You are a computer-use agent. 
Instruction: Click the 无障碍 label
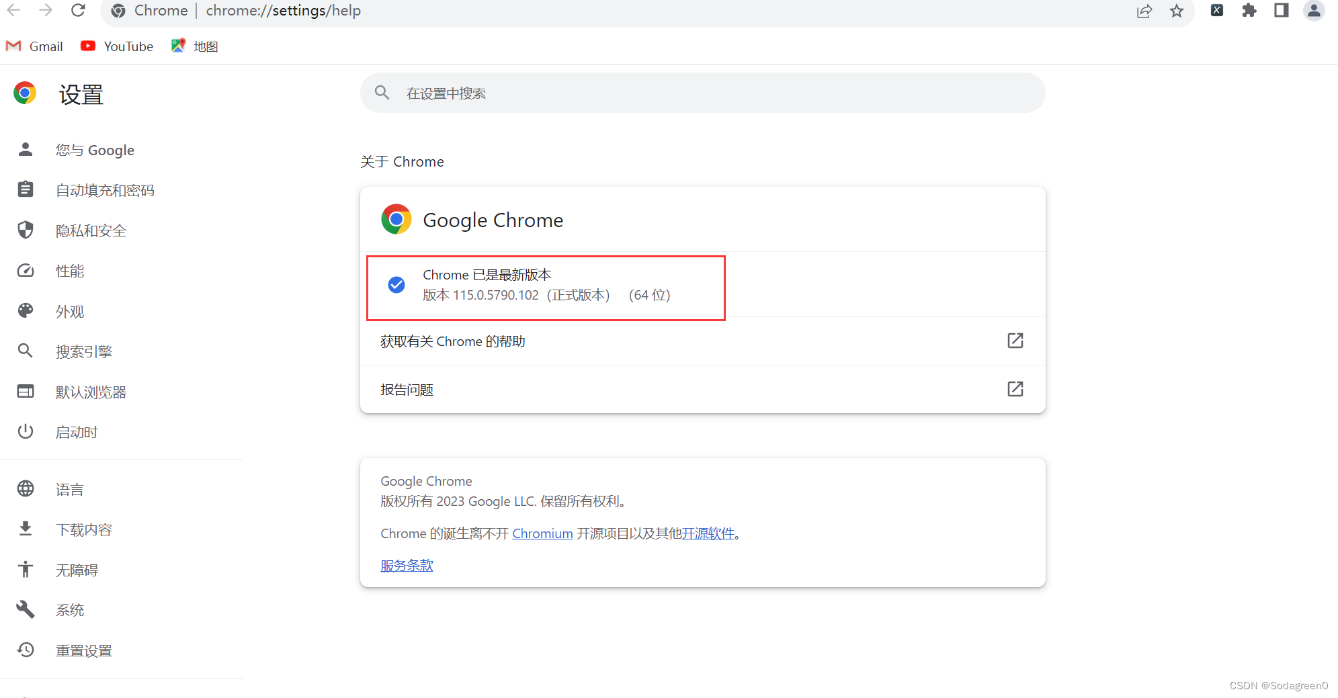(77, 570)
